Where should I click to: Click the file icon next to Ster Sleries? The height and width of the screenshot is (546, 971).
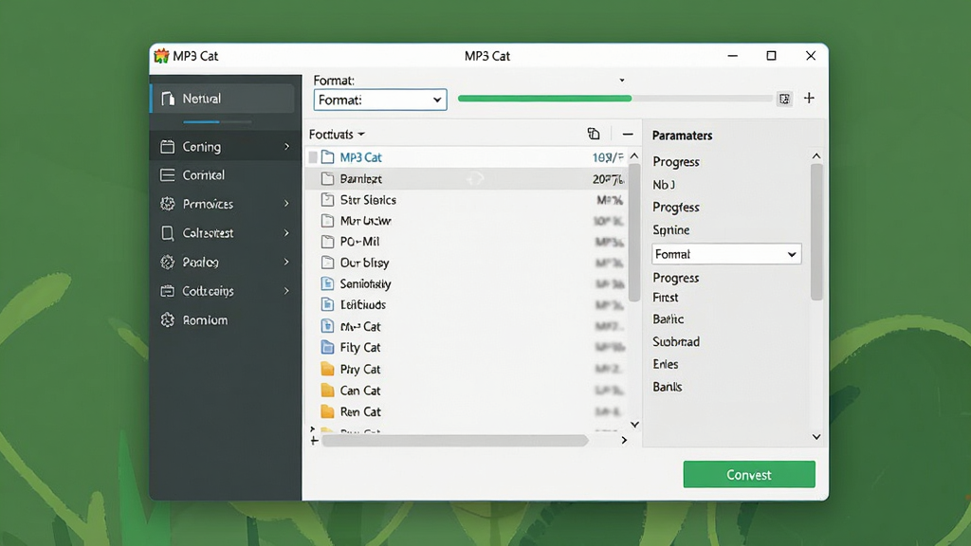[x=327, y=200]
